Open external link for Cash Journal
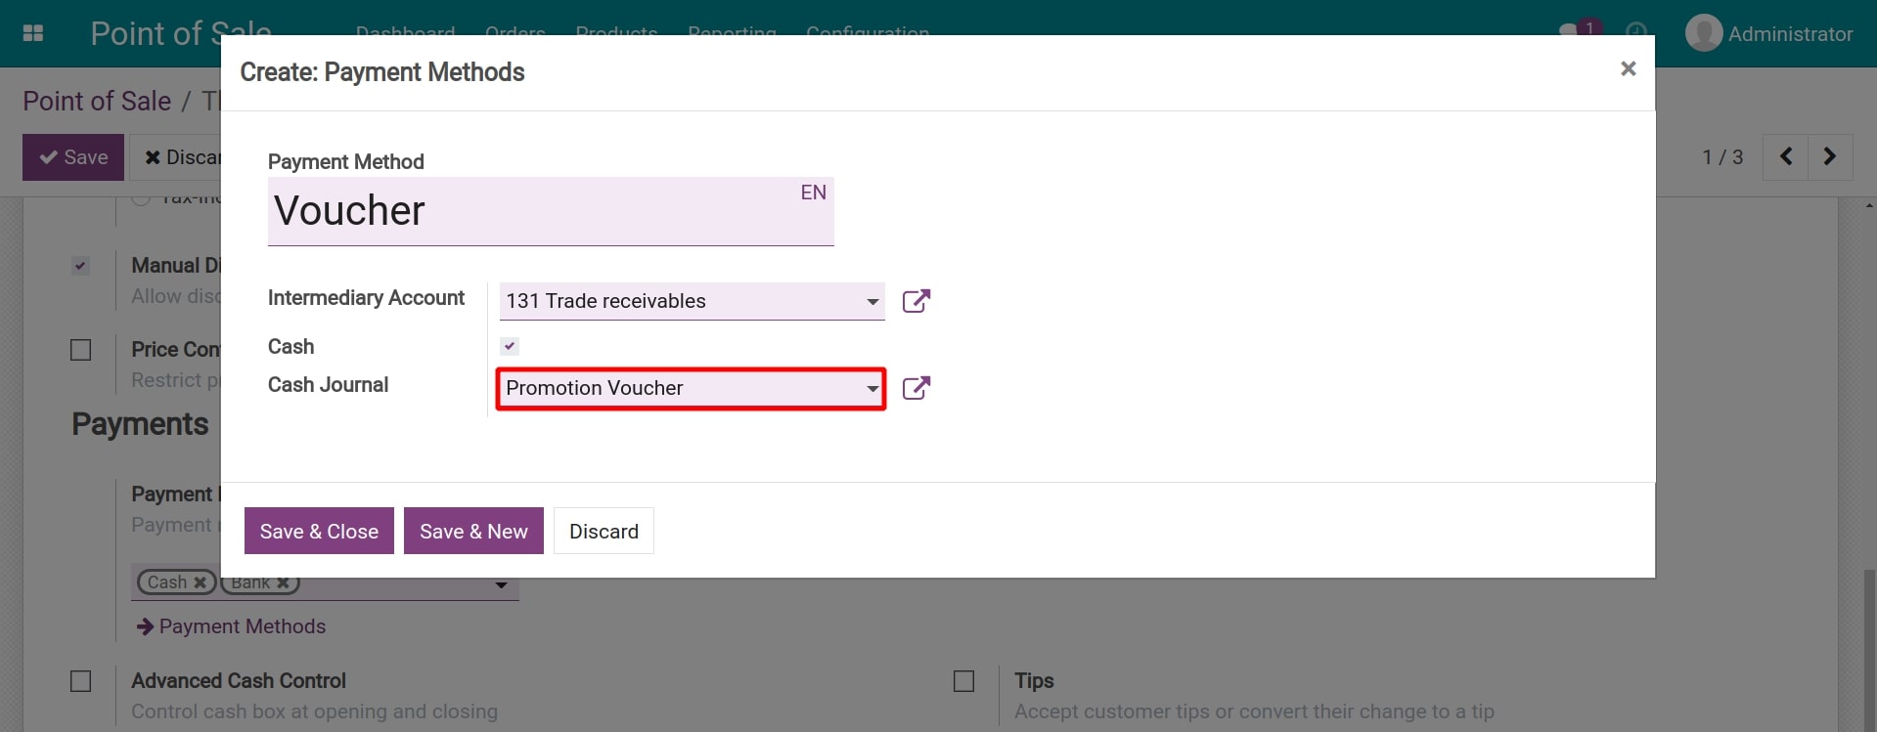 coord(916,388)
